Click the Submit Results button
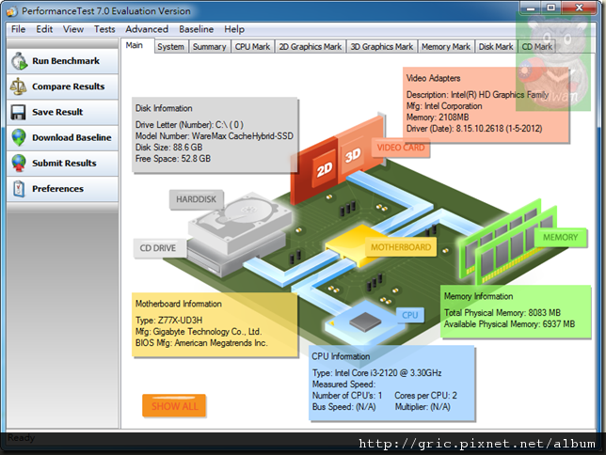 pos(62,163)
